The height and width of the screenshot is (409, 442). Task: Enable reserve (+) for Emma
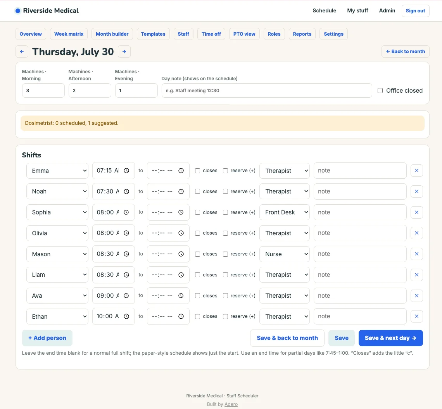coord(226,171)
